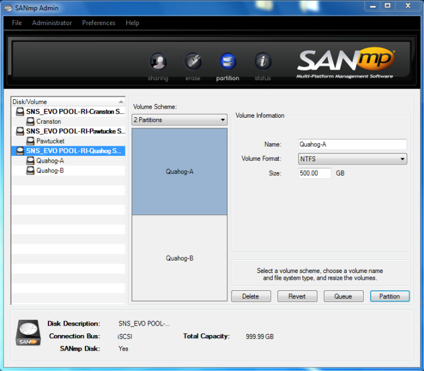The image size is (424, 371).
Task: Click the Cranston volume icon
Action: point(30,121)
